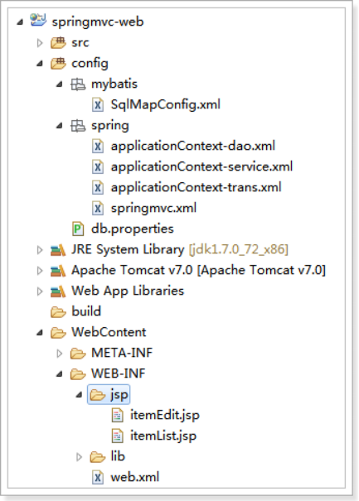Select applicationContext-dao.xml file name
This screenshot has height=501, width=359.
(193, 147)
